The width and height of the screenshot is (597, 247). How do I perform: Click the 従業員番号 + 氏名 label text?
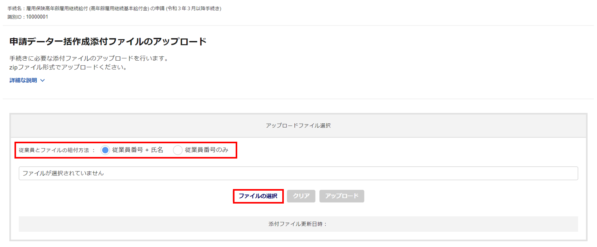pyautogui.click(x=137, y=150)
